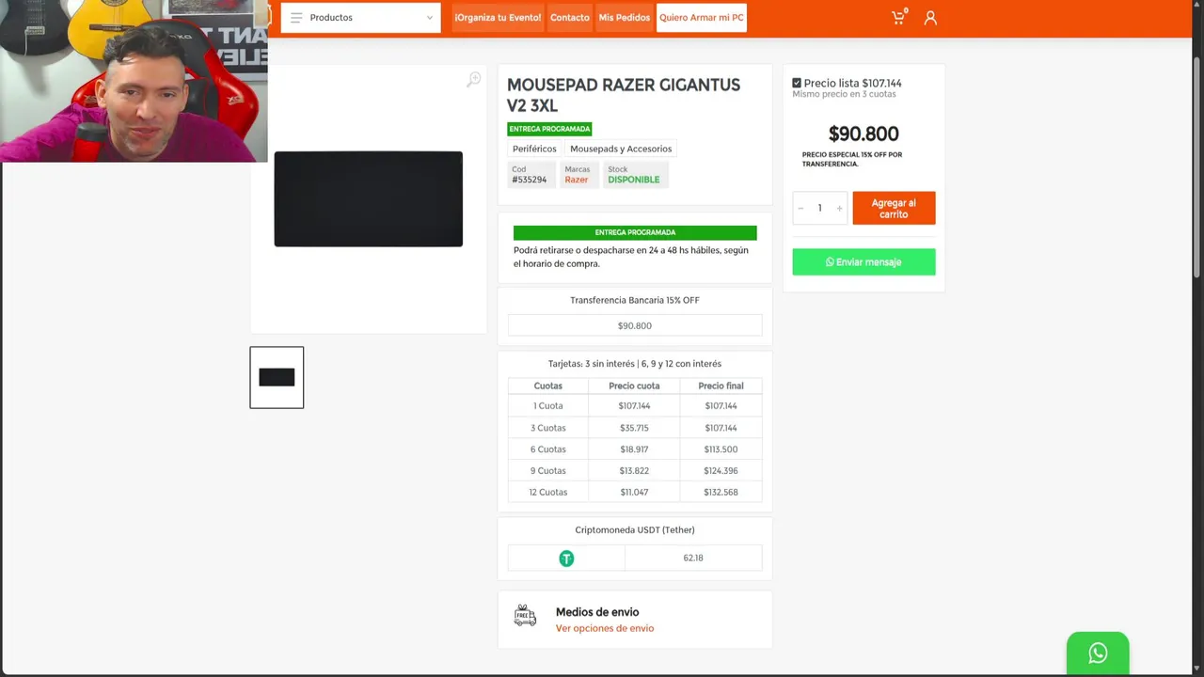Open the shopping cart icon
The width and height of the screenshot is (1204, 677).
point(899,17)
